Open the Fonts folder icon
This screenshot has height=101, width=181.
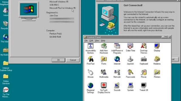click(x=104, y=61)
